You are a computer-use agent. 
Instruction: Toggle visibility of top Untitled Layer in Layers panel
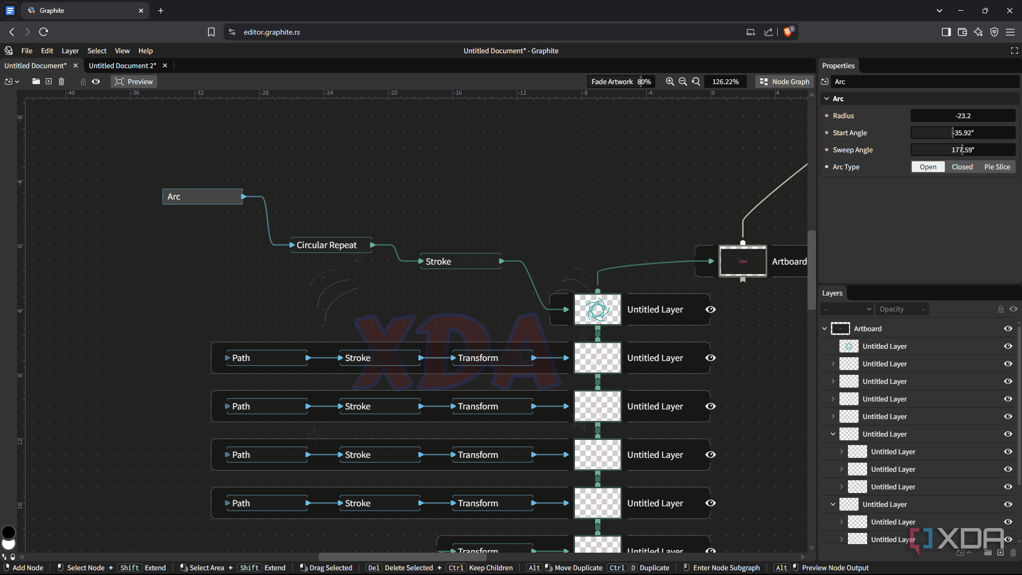(1008, 346)
